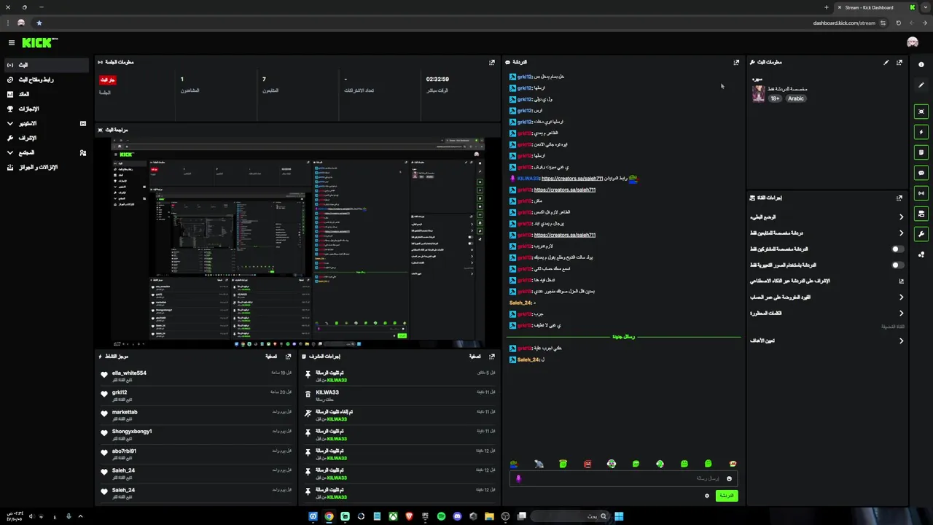Click the 18+ tag
Image resolution: width=933 pixels, height=525 pixels.
pyautogui.click(x=775, y=98)
